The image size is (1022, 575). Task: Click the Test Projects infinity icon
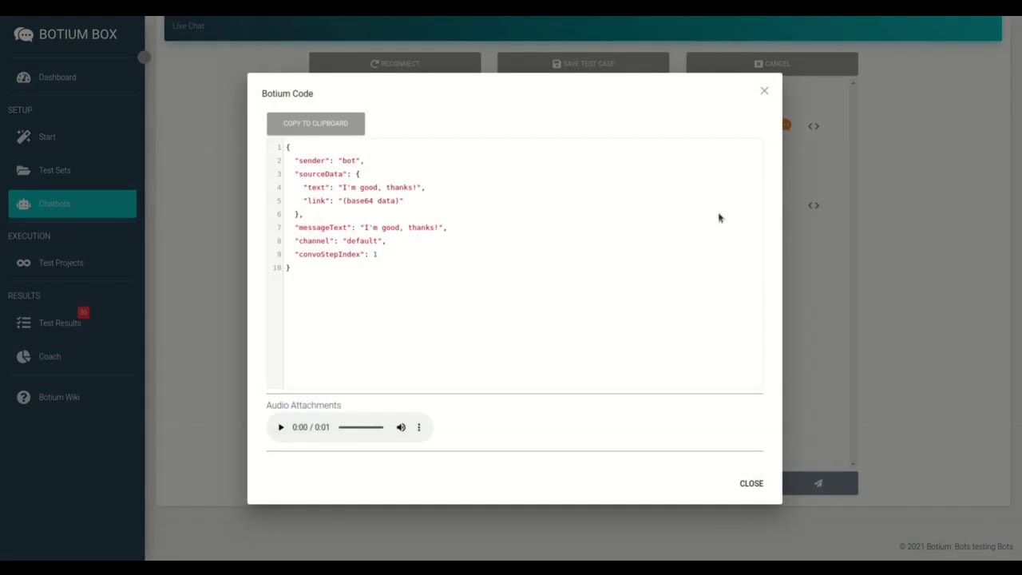pyautogui.click(x=23, y=263)
